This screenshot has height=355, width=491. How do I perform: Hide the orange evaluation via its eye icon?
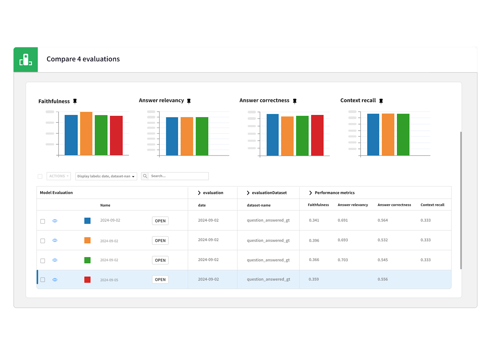pos(55,240)
